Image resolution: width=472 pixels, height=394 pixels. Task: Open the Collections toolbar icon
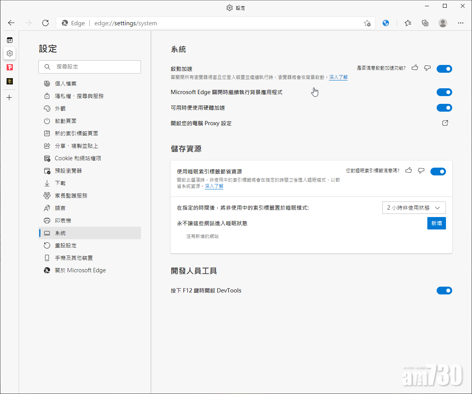(x=425, y=23)
